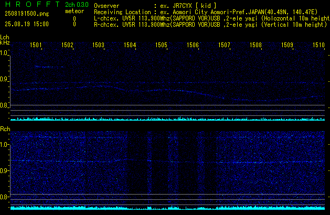Click the kHz axis unit label
The image size is (330, 215).
(x=5, y=42)
